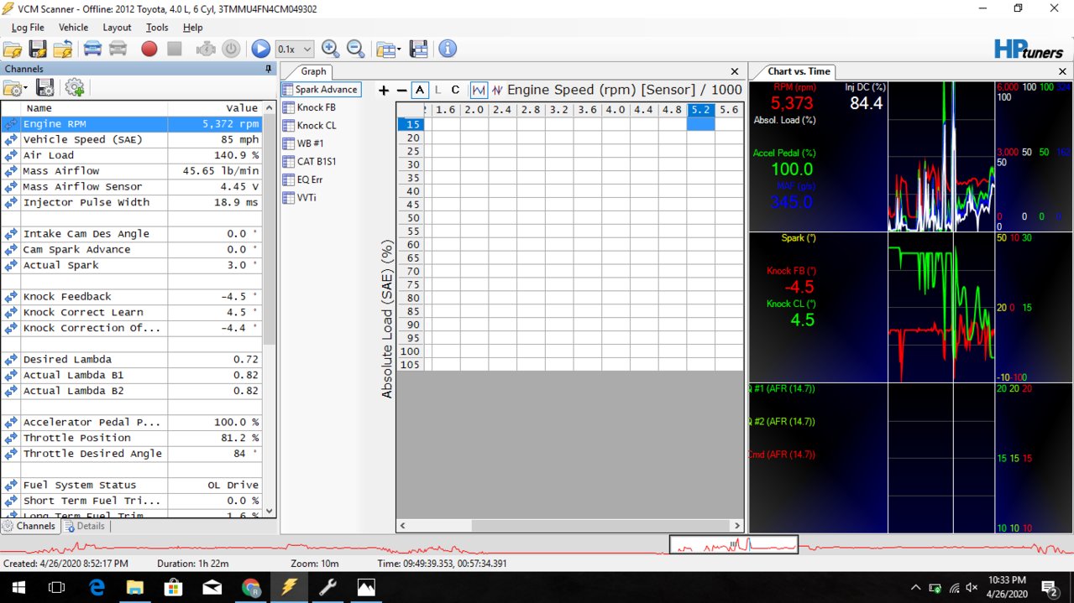This screenshot has width=1074, height=603.
Task: Open the Vehicle menu
Action: tap(73, 28)
